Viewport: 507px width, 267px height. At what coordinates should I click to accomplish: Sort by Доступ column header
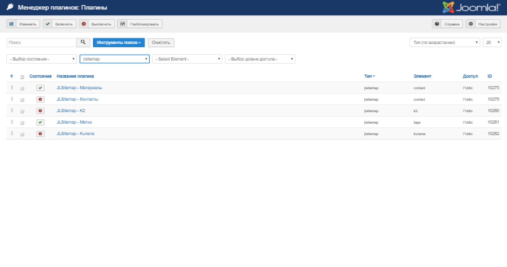pyautogui.click(x=470, y=76)
